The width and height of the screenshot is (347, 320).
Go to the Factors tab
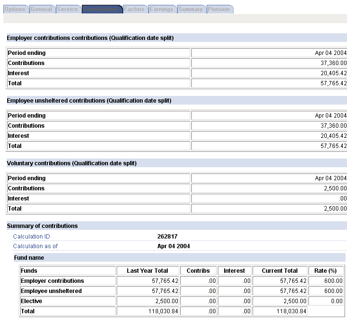[x=134, y=9]
